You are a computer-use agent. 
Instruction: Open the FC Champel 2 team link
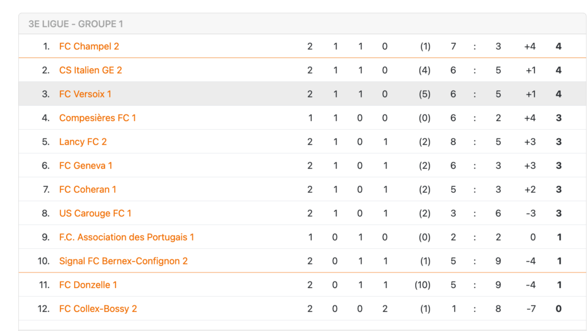[89, 46]
